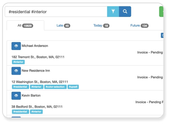
Task: Click the small blue icon below Future tab
Action: point(162,35)
